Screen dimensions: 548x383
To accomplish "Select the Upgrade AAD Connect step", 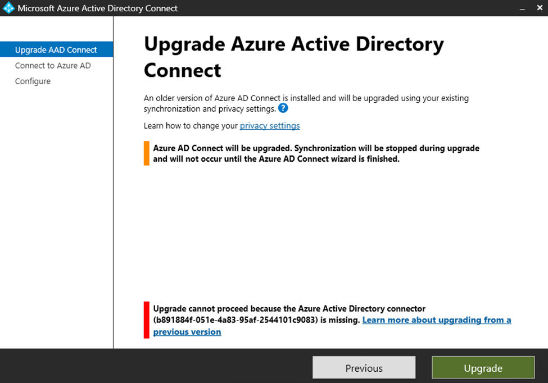I will (56, 49).
